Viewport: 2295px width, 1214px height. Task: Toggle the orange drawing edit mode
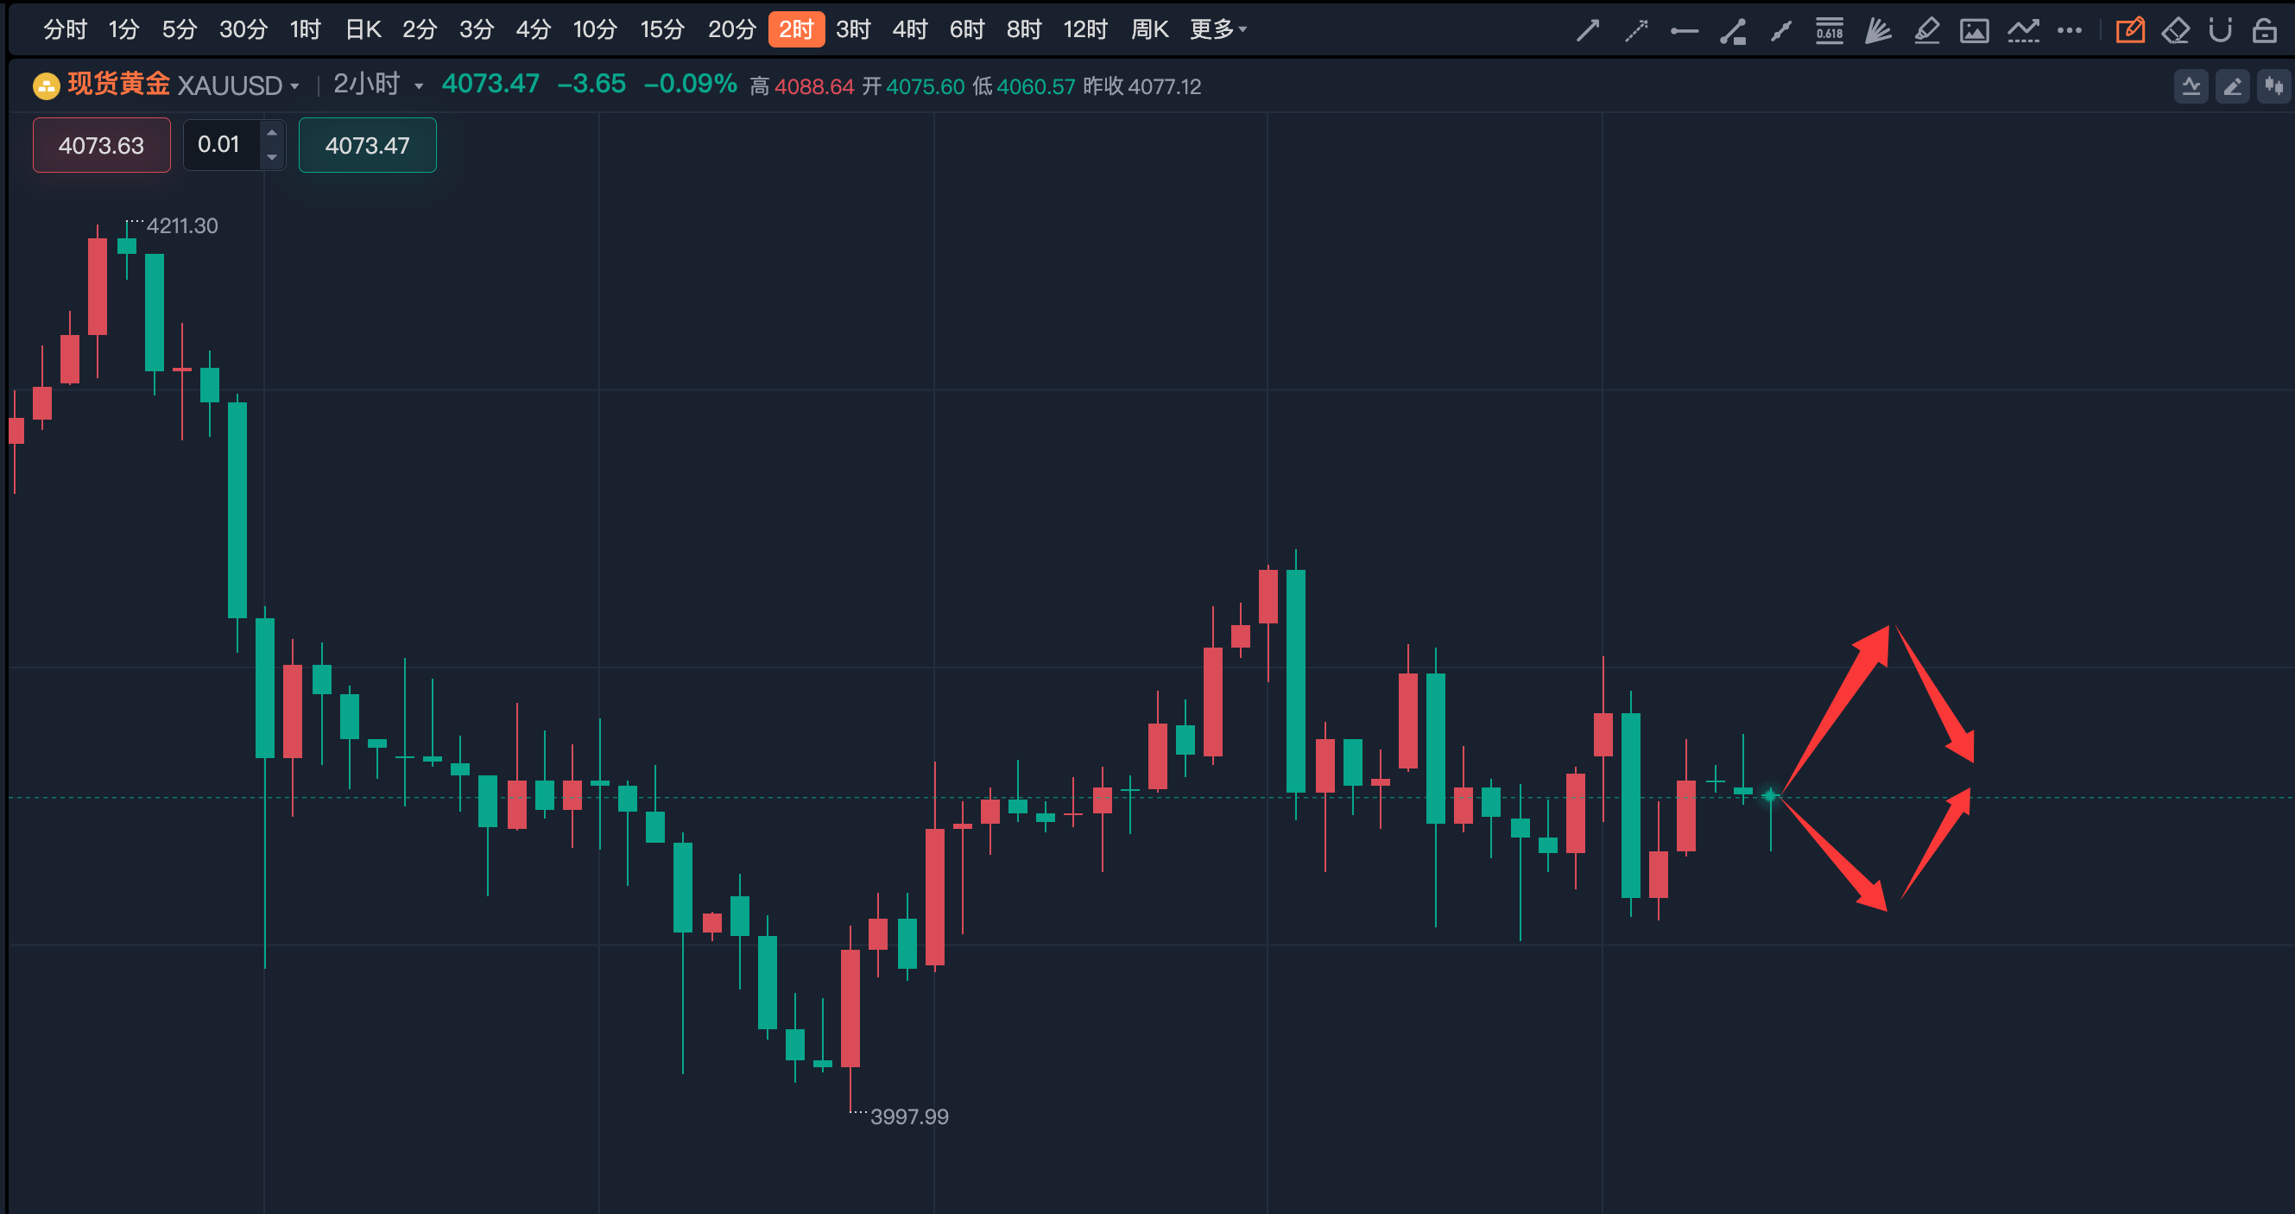coord(2130,29)
